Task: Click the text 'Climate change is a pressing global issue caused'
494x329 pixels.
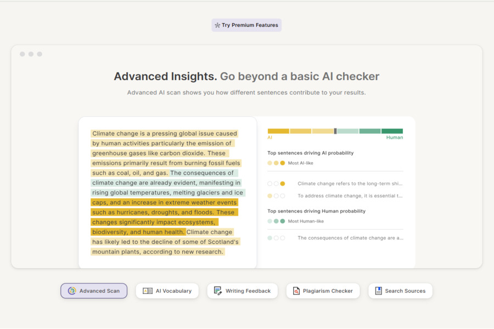Action: [x=165, y=133]
